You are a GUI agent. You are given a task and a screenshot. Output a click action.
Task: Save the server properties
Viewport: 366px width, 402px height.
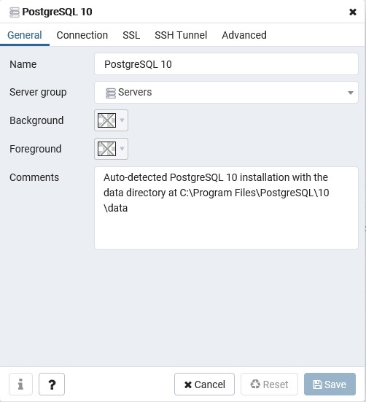[330, 384]
